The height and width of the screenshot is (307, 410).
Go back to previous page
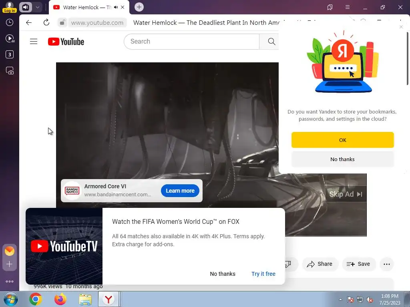coord(29,23)
